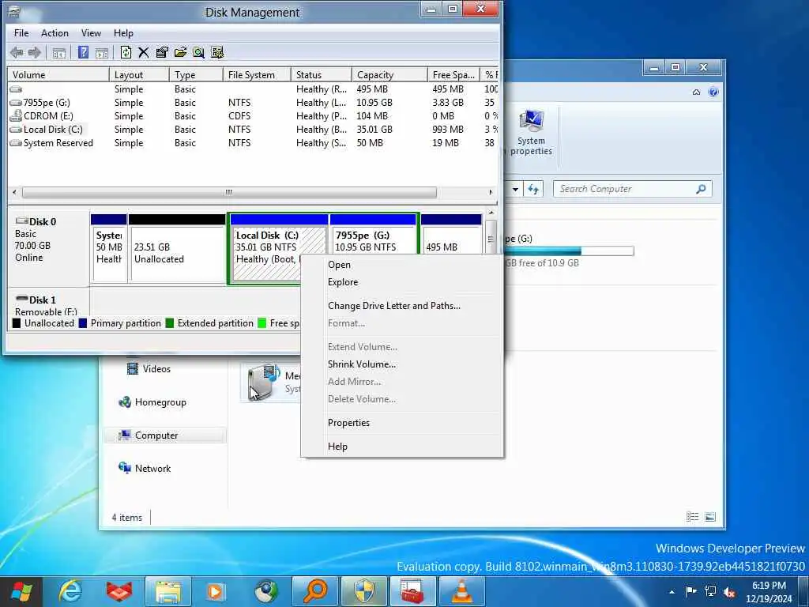This screenshot has height=607, width=809.
Task: Click the Layout column header
Action: pos(139,75)
